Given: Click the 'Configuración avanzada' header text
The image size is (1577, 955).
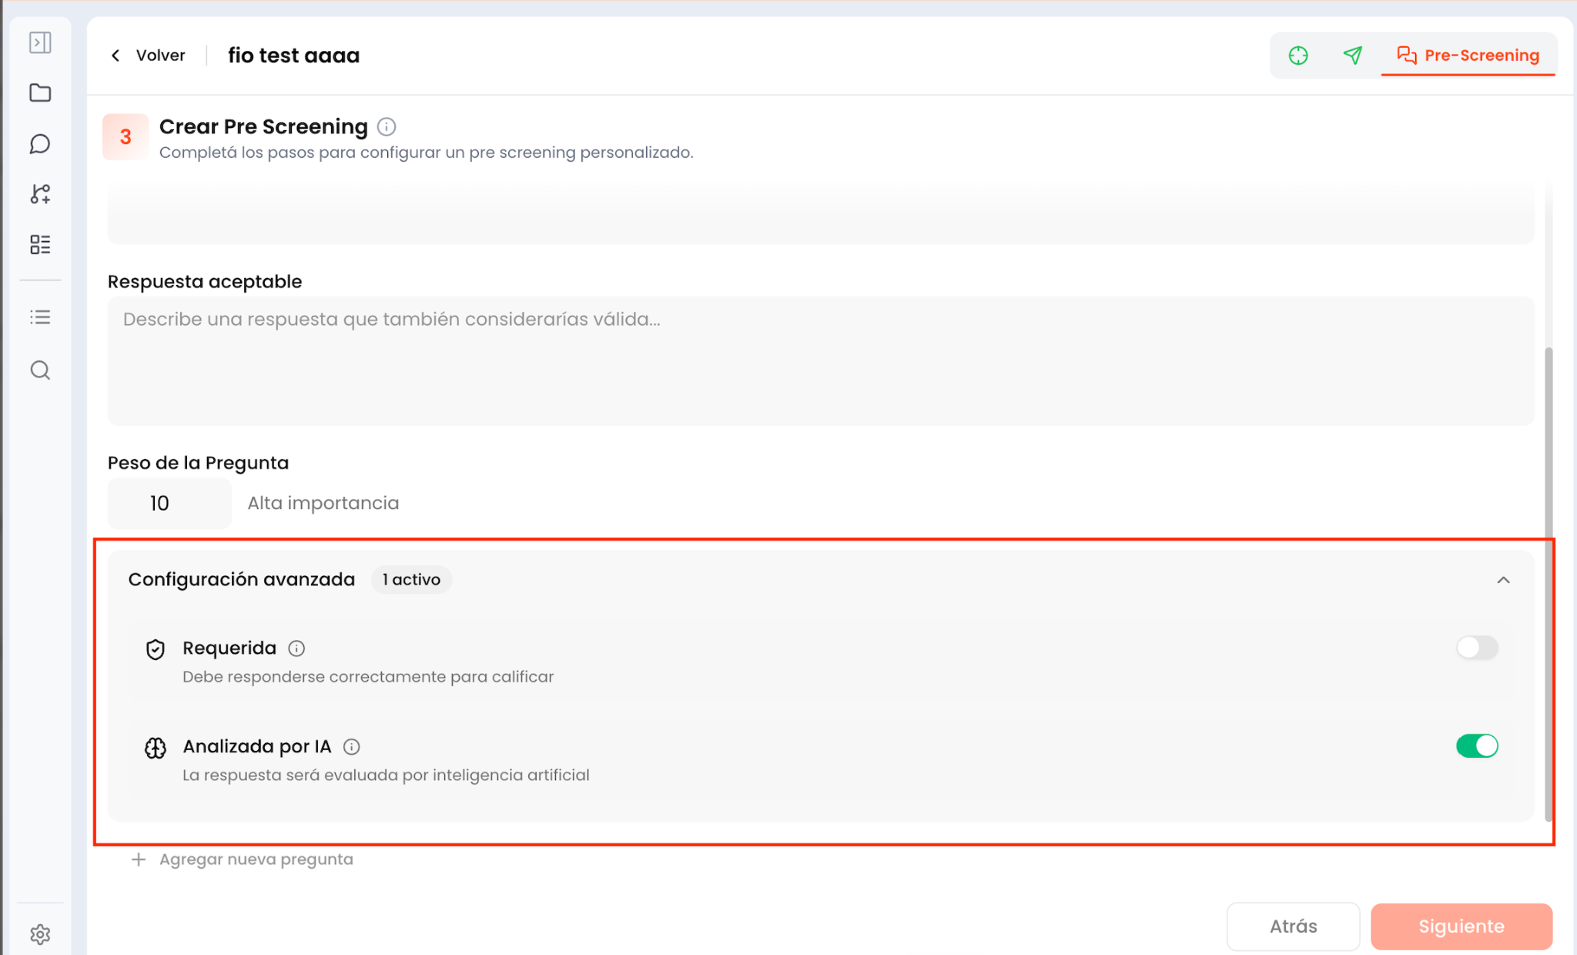Looking at the screenshot, I should tap(242, 580).
